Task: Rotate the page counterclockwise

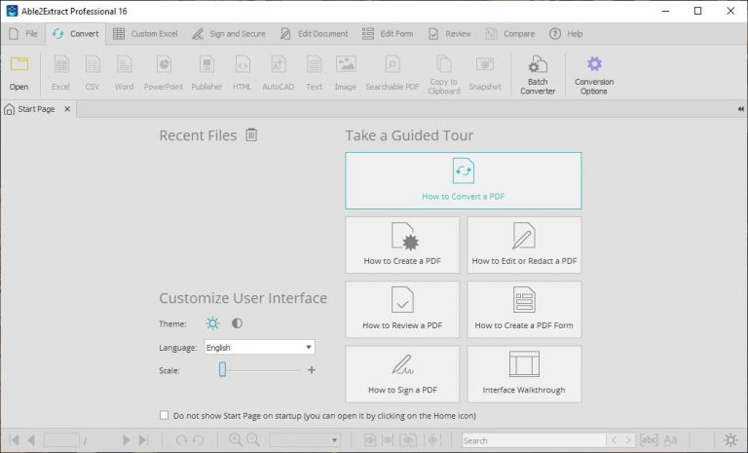Action: (198, 439)
